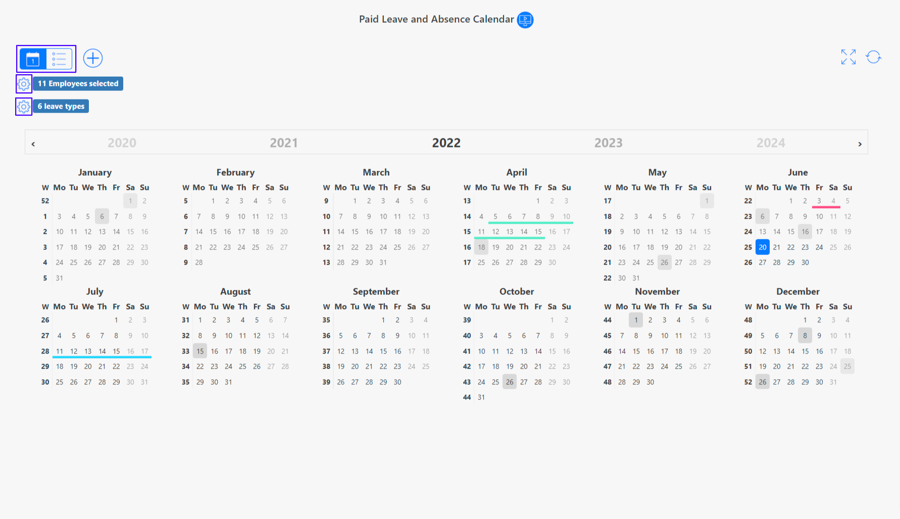Select highlighted June 20 date
900x519 pixels.
click(x=762, y=247)
